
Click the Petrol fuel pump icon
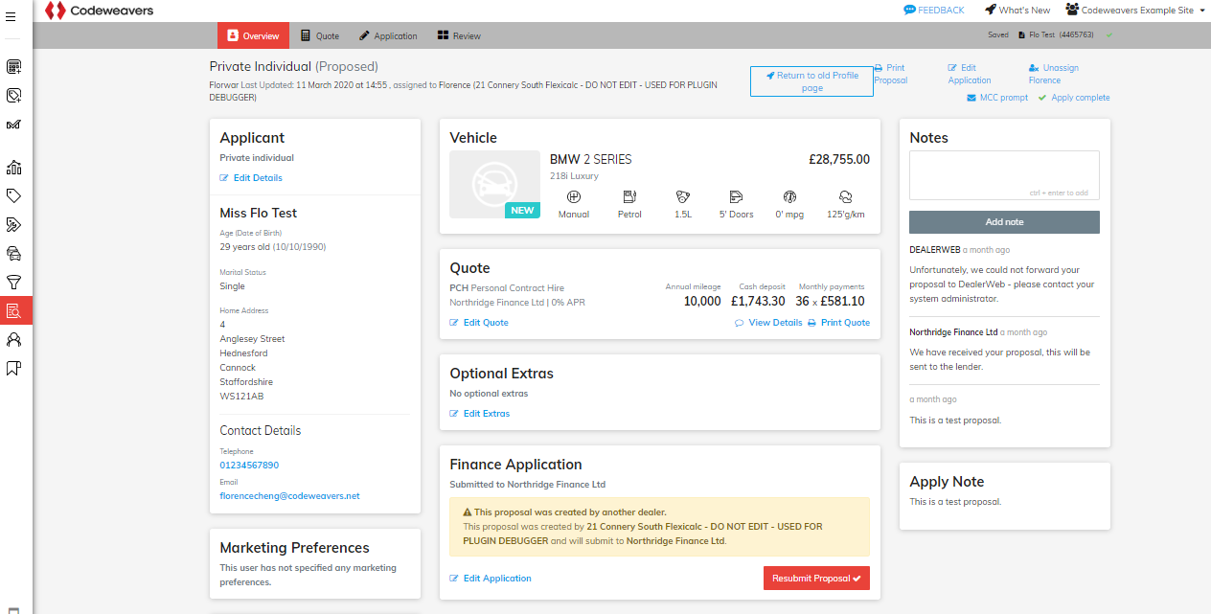(x=629, y=196)
